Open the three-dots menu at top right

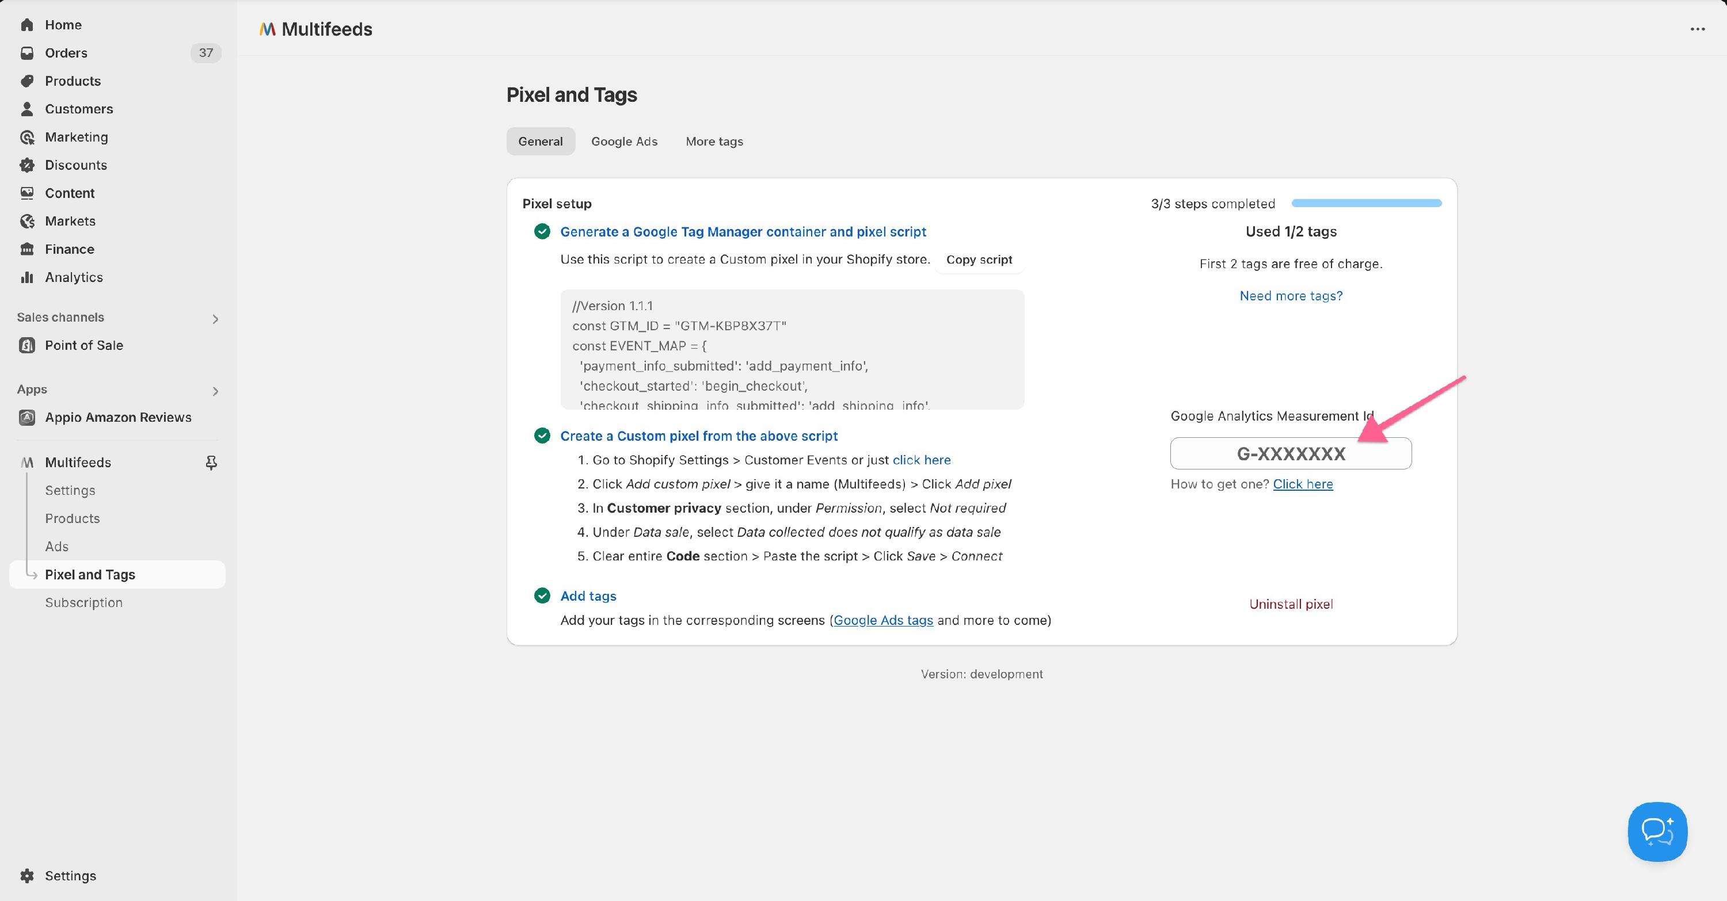(x=1698, y=29)
